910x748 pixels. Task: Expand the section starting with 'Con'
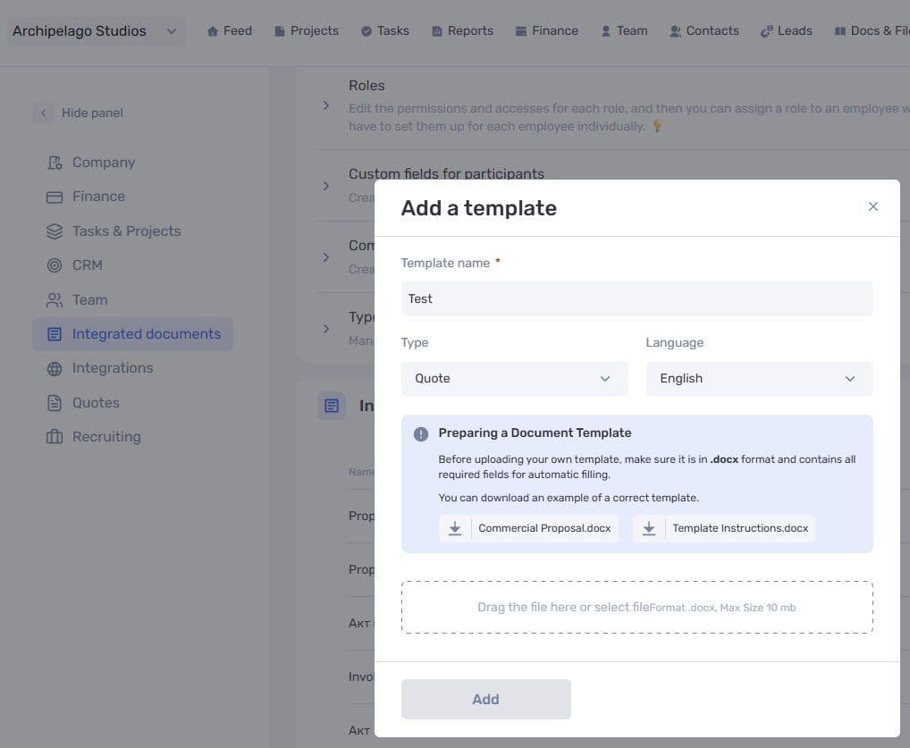(326, 257)
